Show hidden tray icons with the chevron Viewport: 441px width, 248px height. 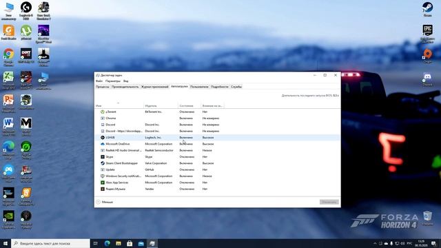click(375, 243)
